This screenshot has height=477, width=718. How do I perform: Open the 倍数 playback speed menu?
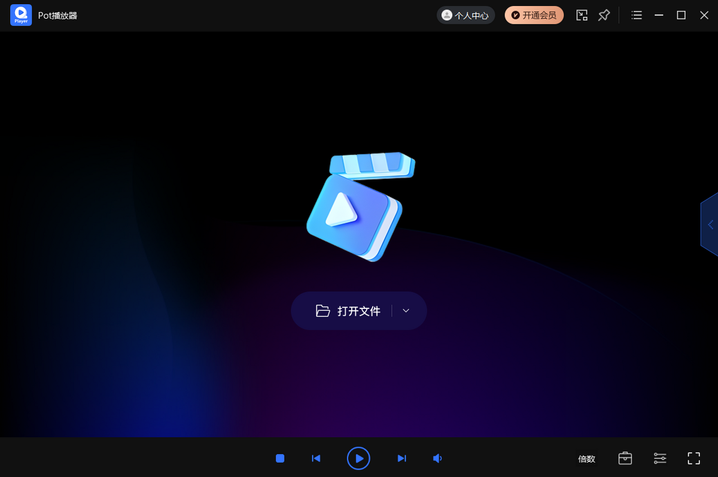coord(586,459)
